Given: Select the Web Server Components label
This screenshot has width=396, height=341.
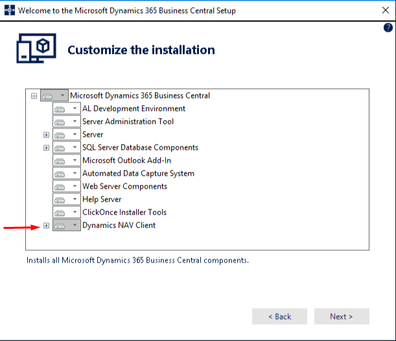Looking at the screenshot, I should tap(124, 187).
